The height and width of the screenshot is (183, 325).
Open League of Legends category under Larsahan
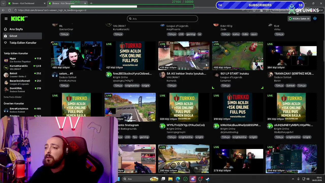(x=231, y=77)
